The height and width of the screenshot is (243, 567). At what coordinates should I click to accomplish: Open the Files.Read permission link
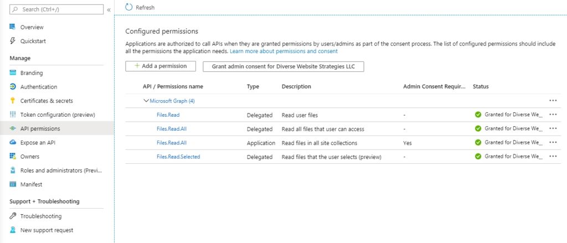coord(168,115)
